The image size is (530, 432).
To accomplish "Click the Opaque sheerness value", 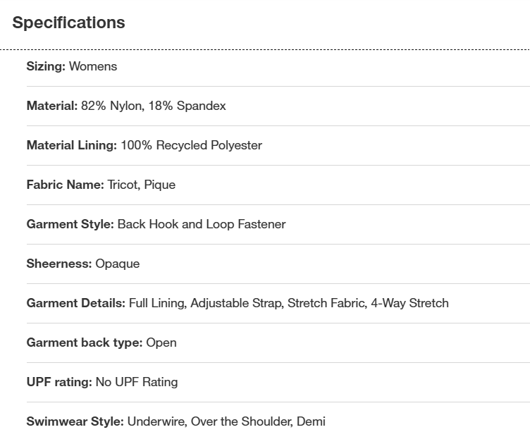I will coord(118,264).
